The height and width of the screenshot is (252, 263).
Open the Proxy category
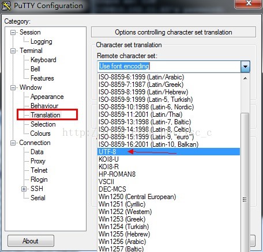coord(38,161)
